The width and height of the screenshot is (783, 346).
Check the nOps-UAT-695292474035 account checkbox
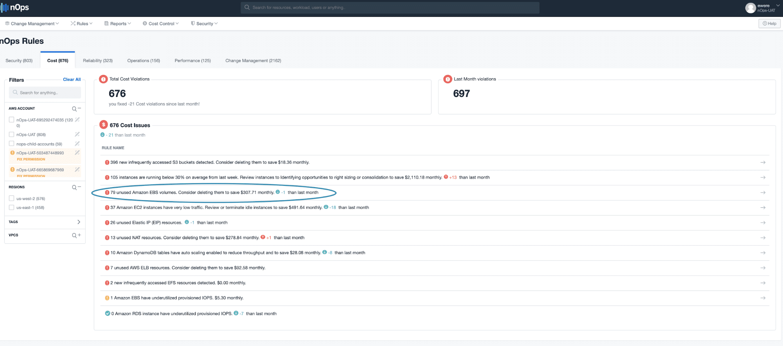point(11,120)
